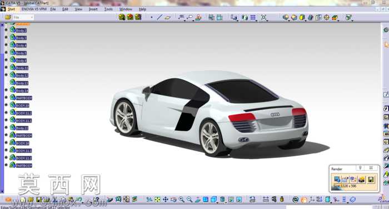The image size is (389, 209).
Task: Open the File menu in menu bar
Action: [x=53, y=9]
